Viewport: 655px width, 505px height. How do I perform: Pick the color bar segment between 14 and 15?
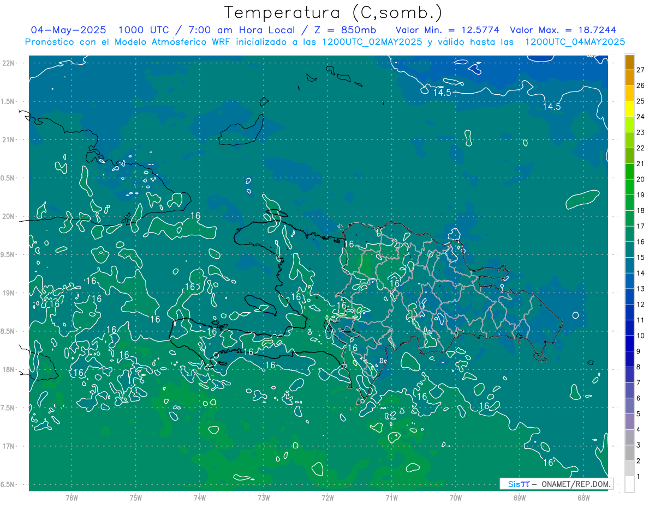click(629, 265)
